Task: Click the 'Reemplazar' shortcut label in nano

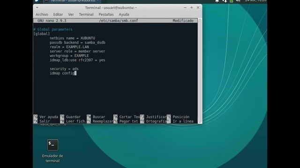Action: (103, 121)
